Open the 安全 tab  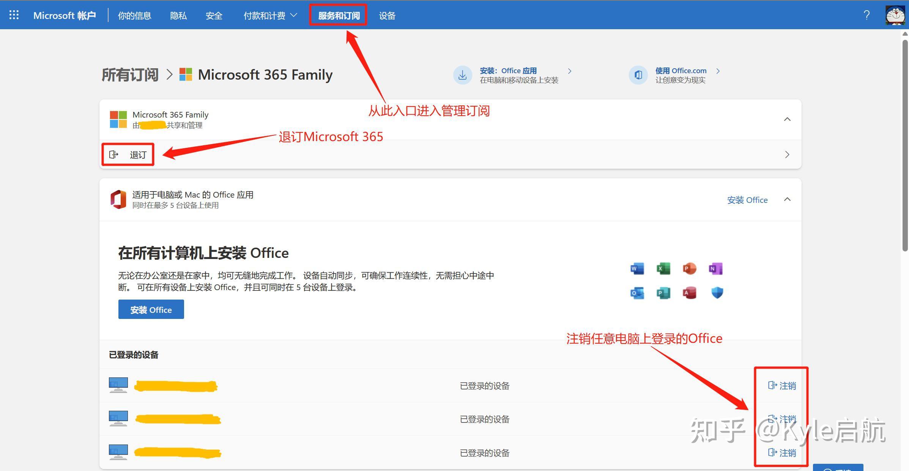214,16
